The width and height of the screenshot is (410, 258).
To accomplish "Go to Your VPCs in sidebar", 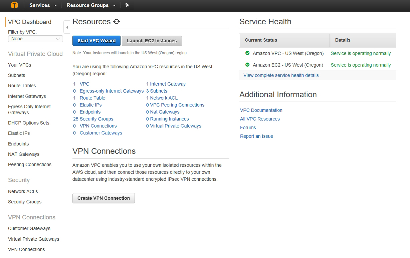I will [20, 65].
